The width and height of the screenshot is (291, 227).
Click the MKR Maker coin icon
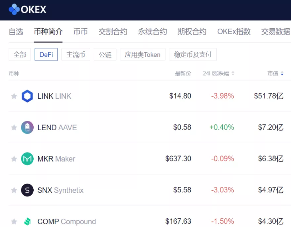pyautogui.click(x=27, y=159)
